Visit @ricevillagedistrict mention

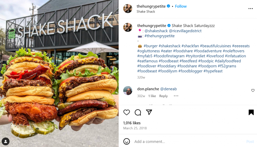click(185, 31)
